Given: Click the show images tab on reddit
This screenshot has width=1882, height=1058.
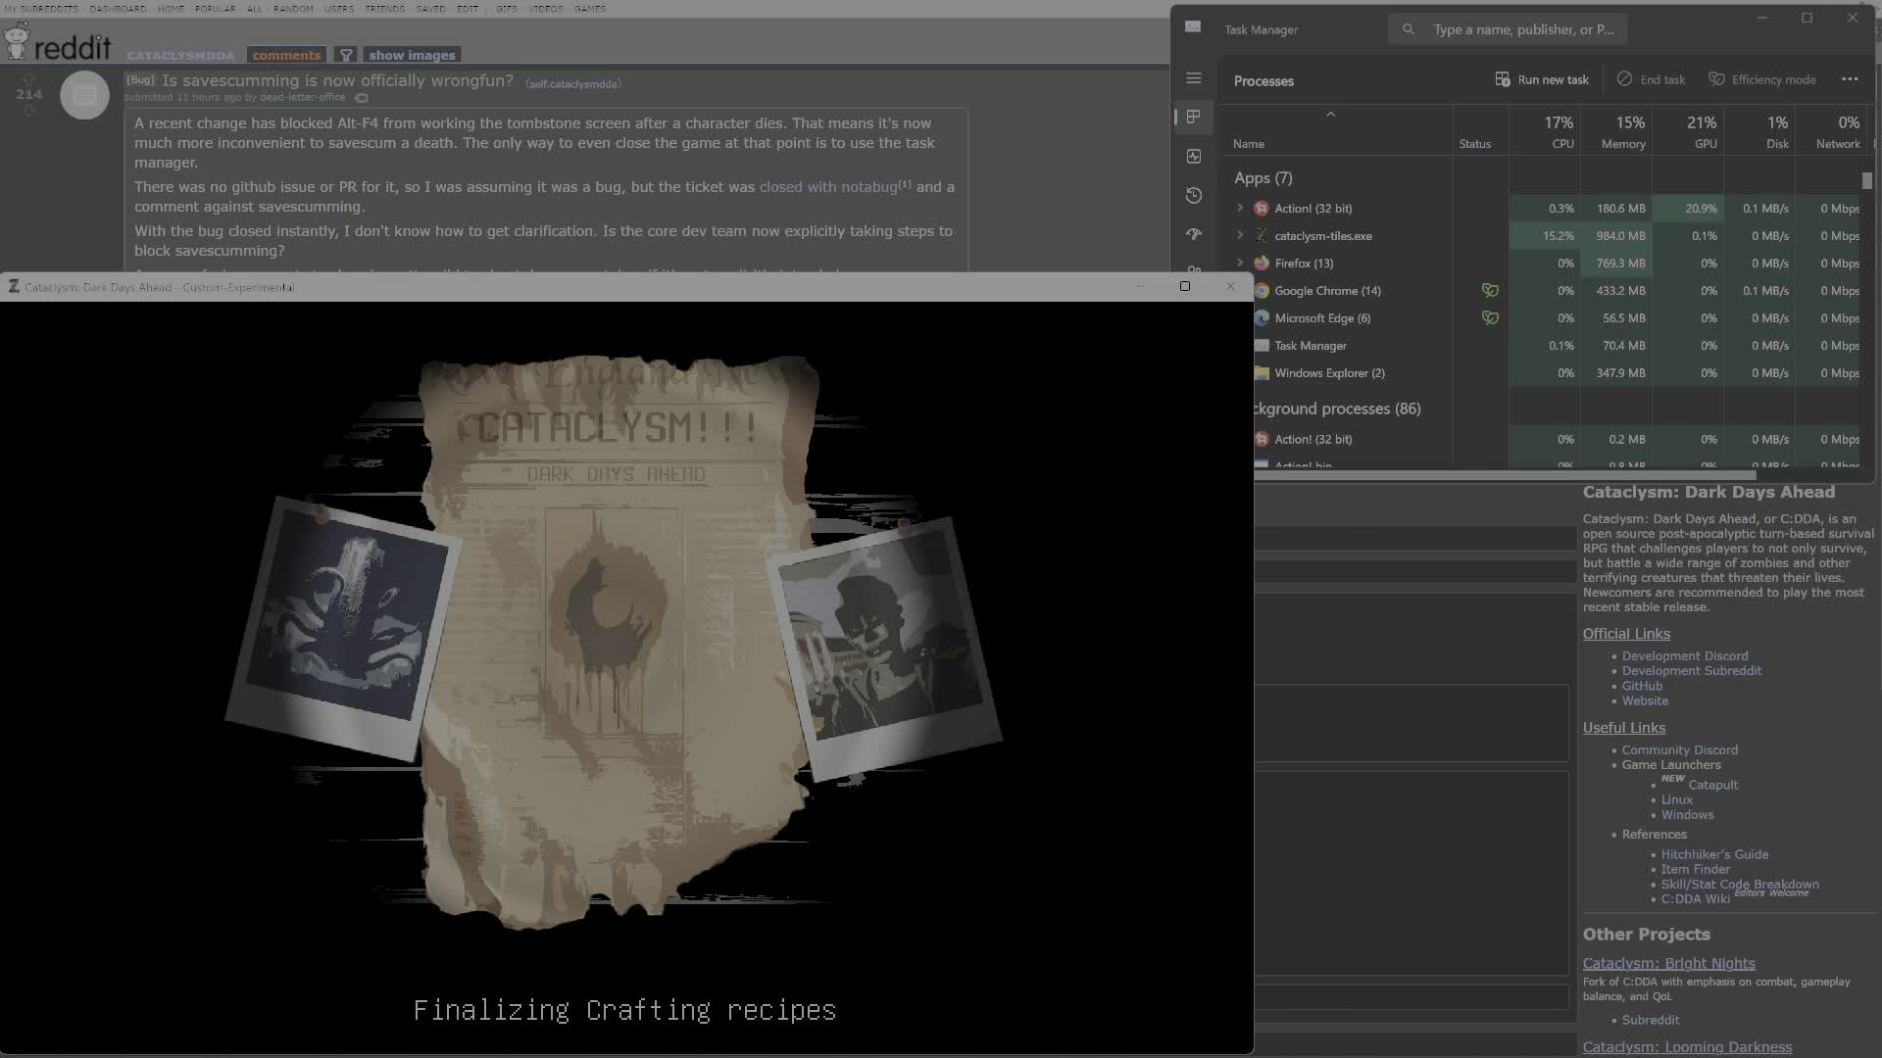Looking at the screenshot, I should click(412, 55).
